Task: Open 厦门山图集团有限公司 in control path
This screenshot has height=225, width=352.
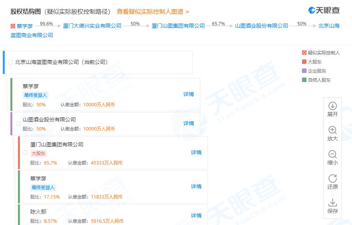Action: (178, 26)
